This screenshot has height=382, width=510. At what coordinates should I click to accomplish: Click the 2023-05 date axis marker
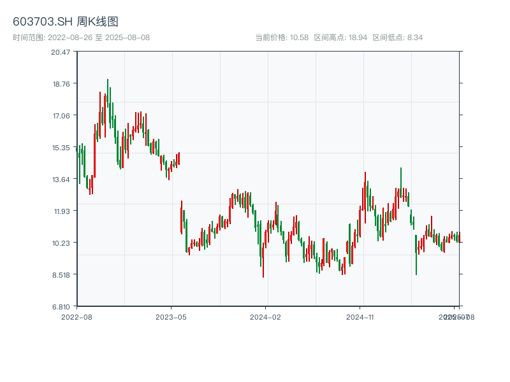click(x=171, y=316)
